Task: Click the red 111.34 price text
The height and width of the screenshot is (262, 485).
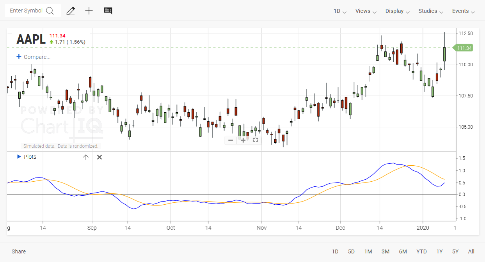Action: pyautogui.click(x=57, y=35)
